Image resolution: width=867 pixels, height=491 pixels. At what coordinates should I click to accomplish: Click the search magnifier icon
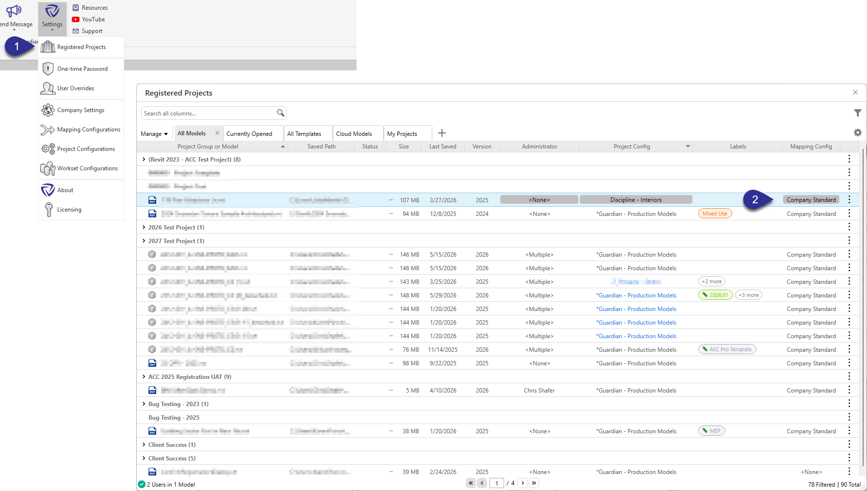tap(280, 113)
